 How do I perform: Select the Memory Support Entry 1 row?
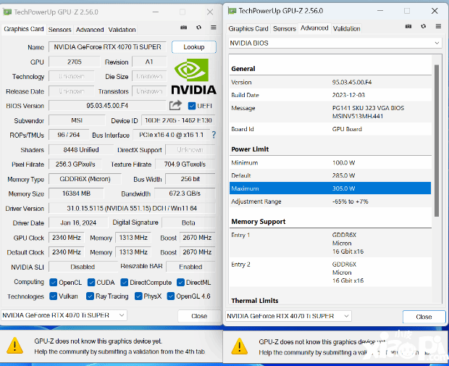[x=330, y=243]
